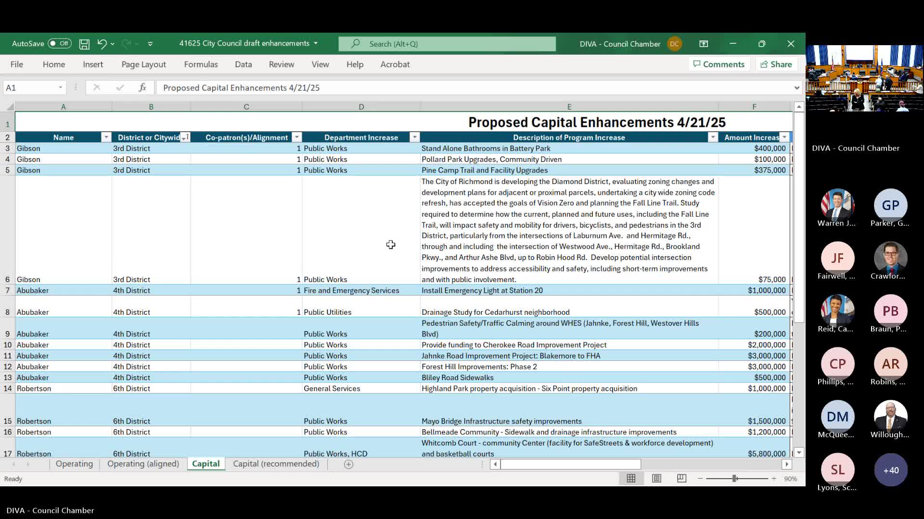This screenshot has height=519, width=924.
Task: Open the Page Layout ribbon tab
Action: point(143,64)
